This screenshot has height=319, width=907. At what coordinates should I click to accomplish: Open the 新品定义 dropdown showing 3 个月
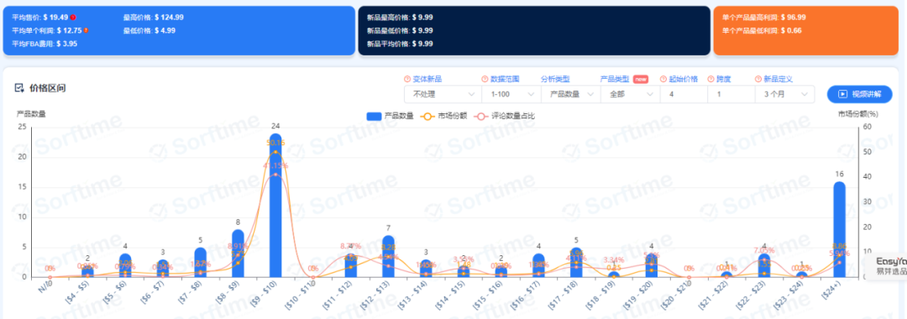click(x=784, y=94)
